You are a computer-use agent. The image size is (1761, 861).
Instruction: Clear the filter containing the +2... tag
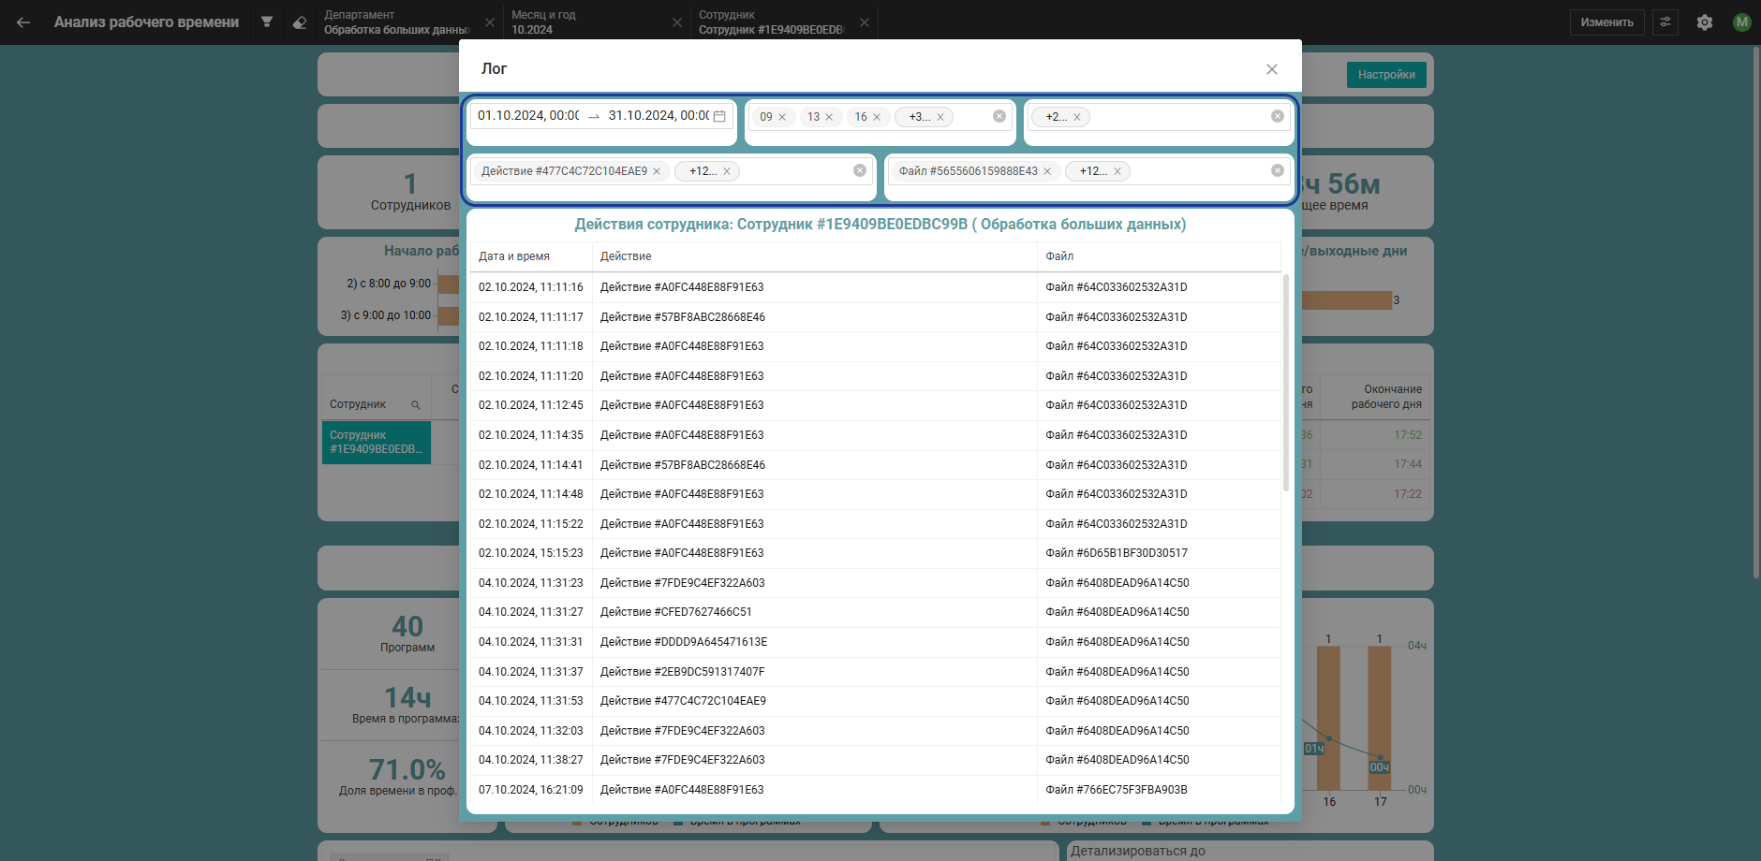pyautogui.click(x=1278, y=116)
